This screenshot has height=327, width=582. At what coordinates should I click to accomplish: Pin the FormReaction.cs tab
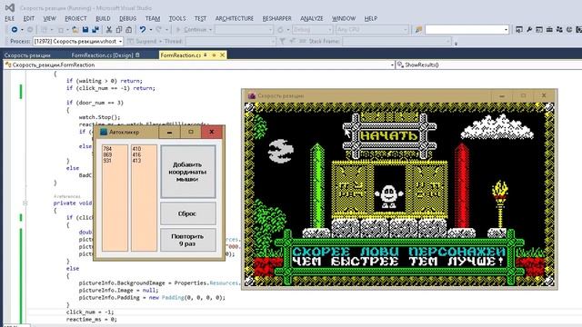point(214,55)
